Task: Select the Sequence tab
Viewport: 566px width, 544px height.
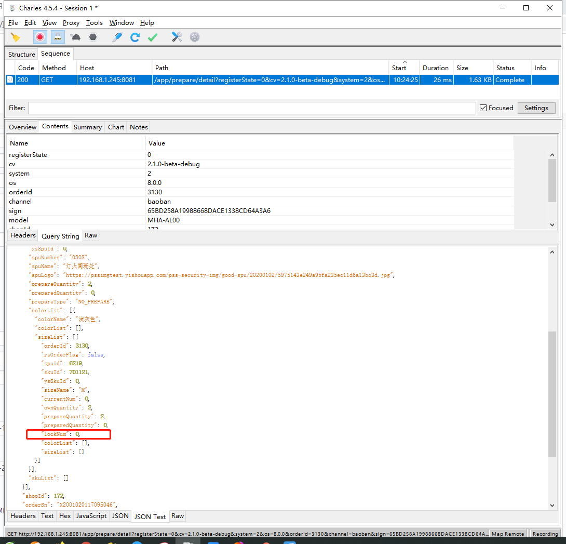Action: (x=56, y=54)
